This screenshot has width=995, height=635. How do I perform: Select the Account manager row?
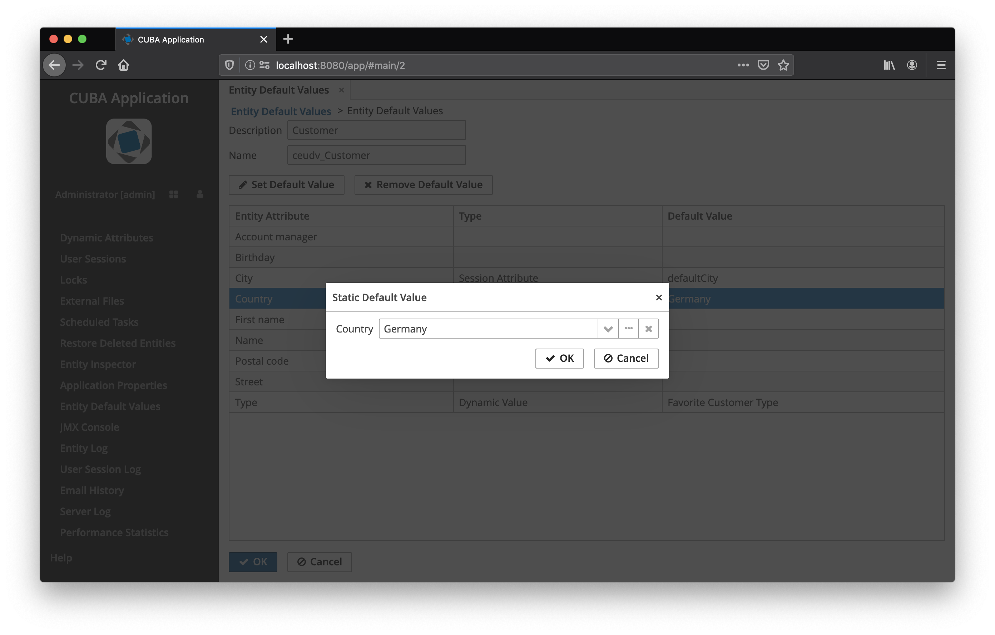[587, 236]
